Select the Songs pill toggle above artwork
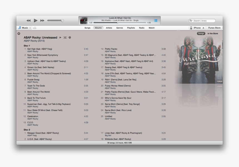 [201, 33]
